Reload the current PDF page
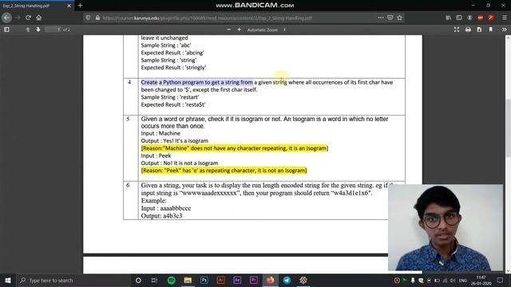 coord(29,18)
